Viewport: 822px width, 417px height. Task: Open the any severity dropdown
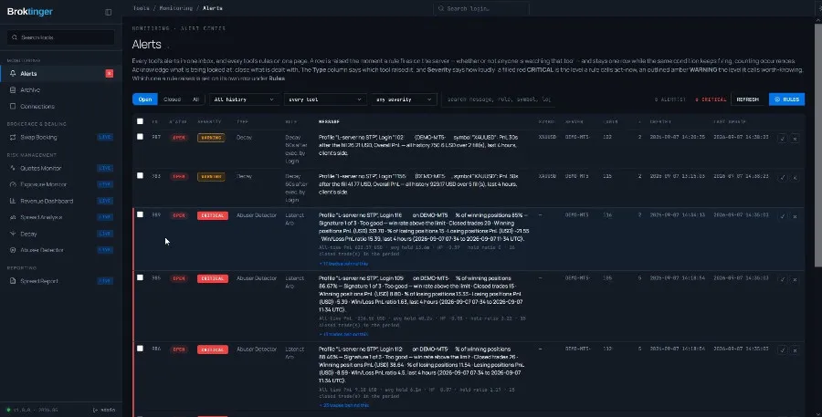point(404,99)
